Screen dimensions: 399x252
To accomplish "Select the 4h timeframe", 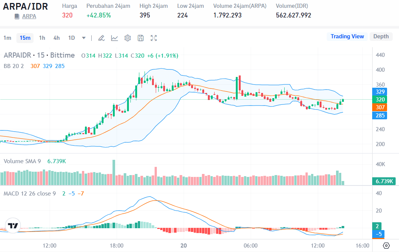I will 56,38.
